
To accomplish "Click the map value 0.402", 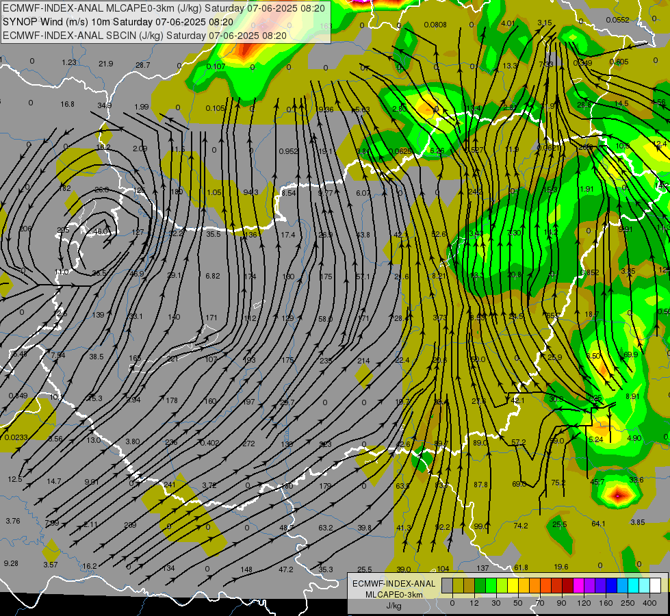I will pyautogui.click(x=209, y=443).
